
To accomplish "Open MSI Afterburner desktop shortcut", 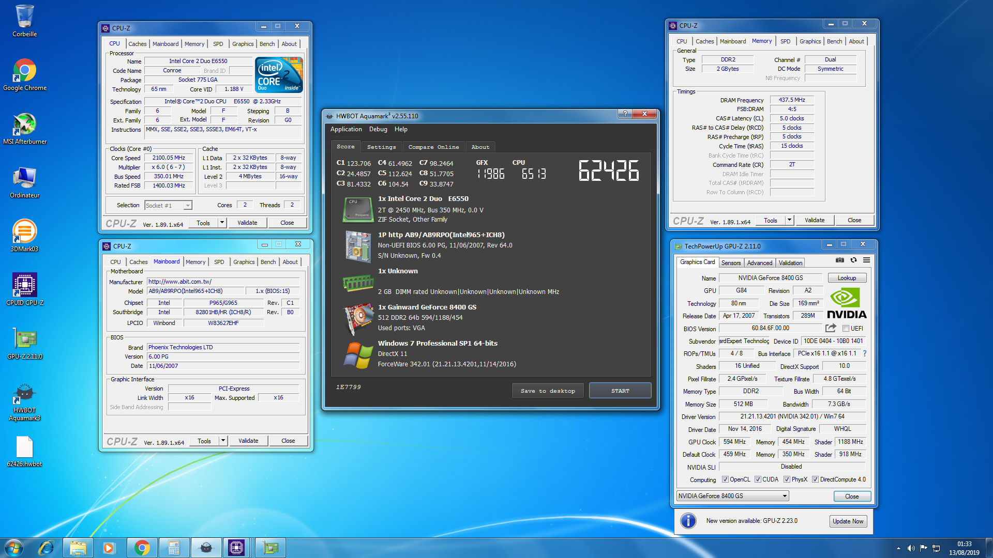I will click(24, 128).
